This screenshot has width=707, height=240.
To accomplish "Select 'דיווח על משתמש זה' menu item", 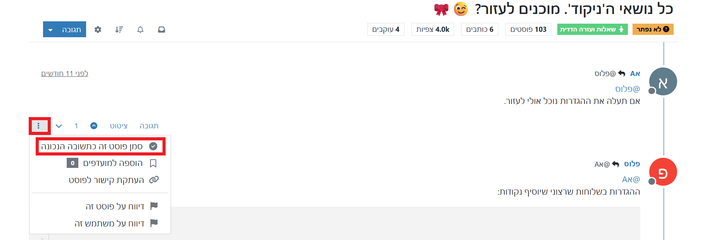I will (x=116, y=223).
